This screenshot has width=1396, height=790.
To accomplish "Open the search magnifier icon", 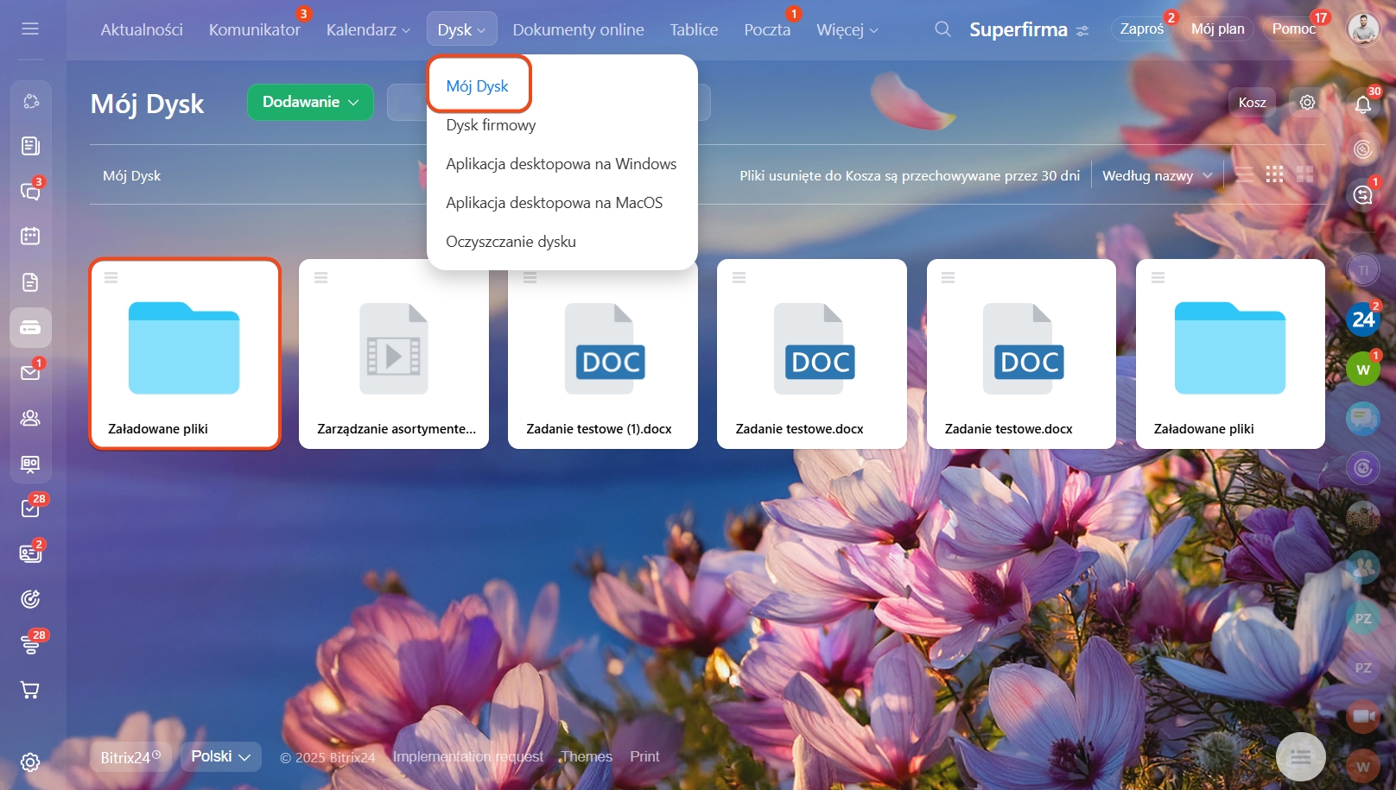I will click(942, 29).
